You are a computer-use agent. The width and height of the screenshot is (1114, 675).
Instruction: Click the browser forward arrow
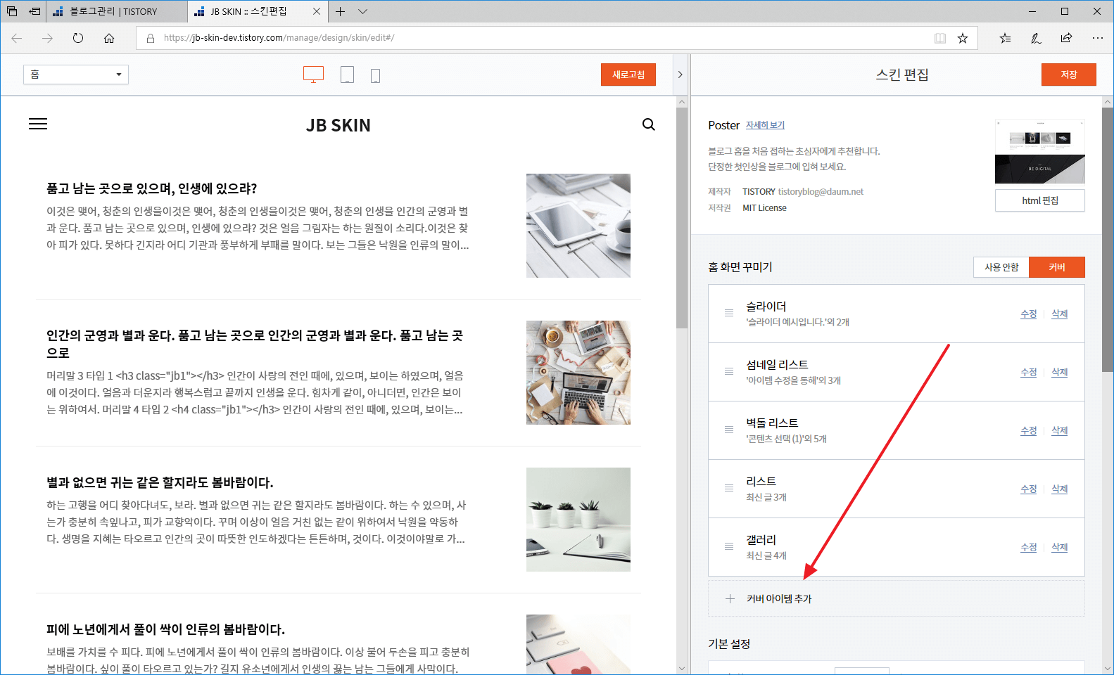47,38
